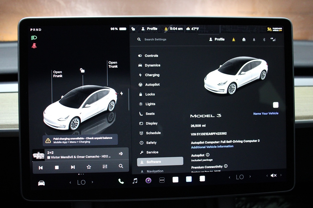Open the audio equalizer settings icon

(x=105, y=167)
